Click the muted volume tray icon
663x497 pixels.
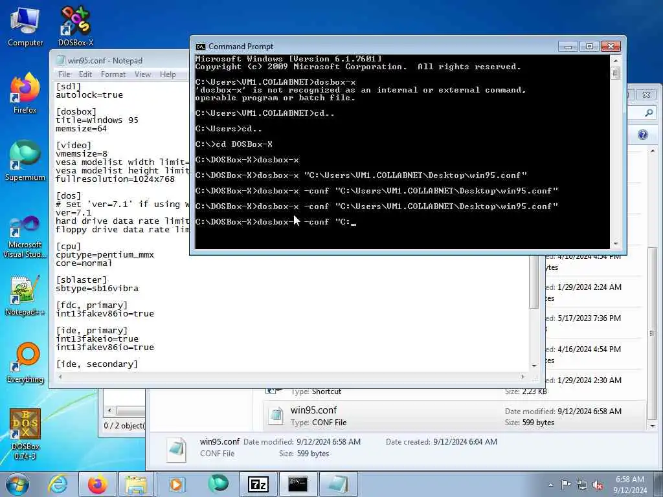pos(598,485)
